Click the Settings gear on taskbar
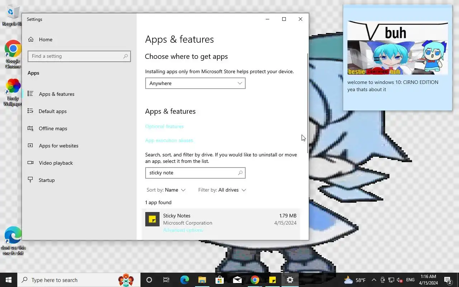 coord(290,280)
